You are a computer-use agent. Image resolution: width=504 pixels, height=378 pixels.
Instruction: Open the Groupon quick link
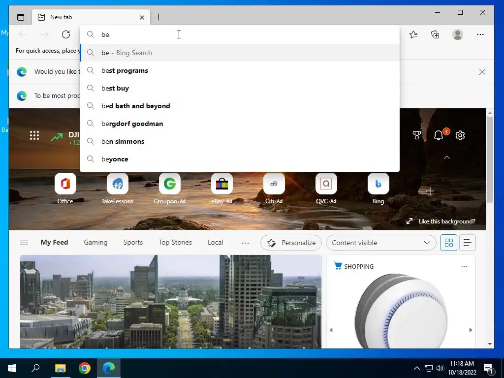pos(169,189)
